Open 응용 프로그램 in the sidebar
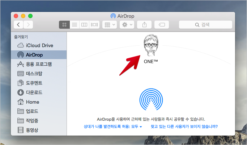The width and height of the screenshot is (247, 145). [39, 64]
